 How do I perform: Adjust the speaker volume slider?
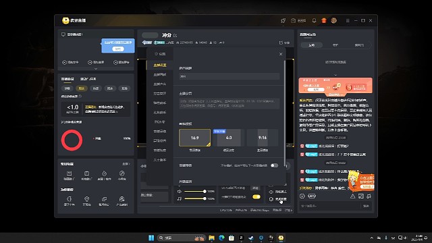tap(195, 191)
